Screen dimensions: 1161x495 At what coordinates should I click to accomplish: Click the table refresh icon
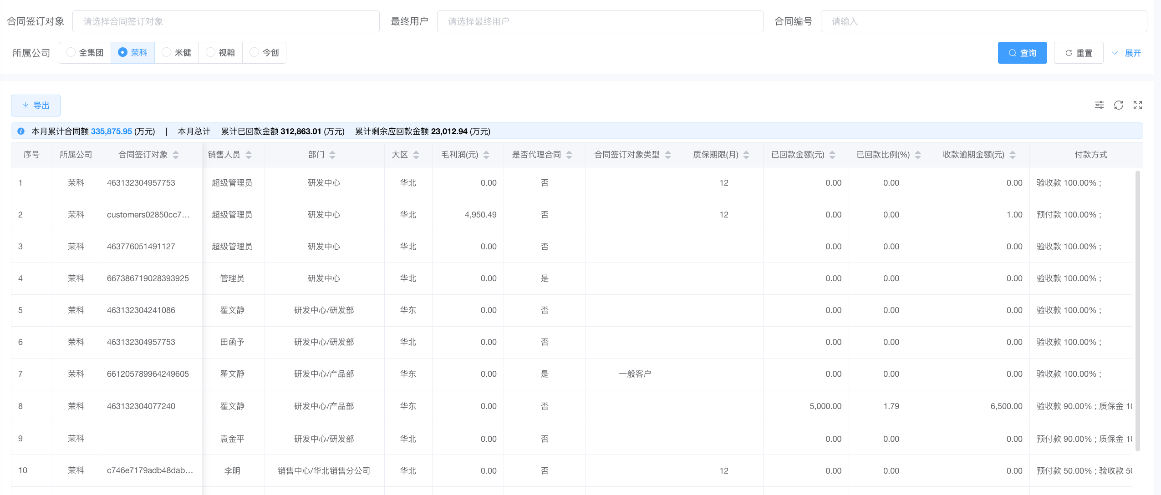pyautogui.click(x=1118, y=105)
